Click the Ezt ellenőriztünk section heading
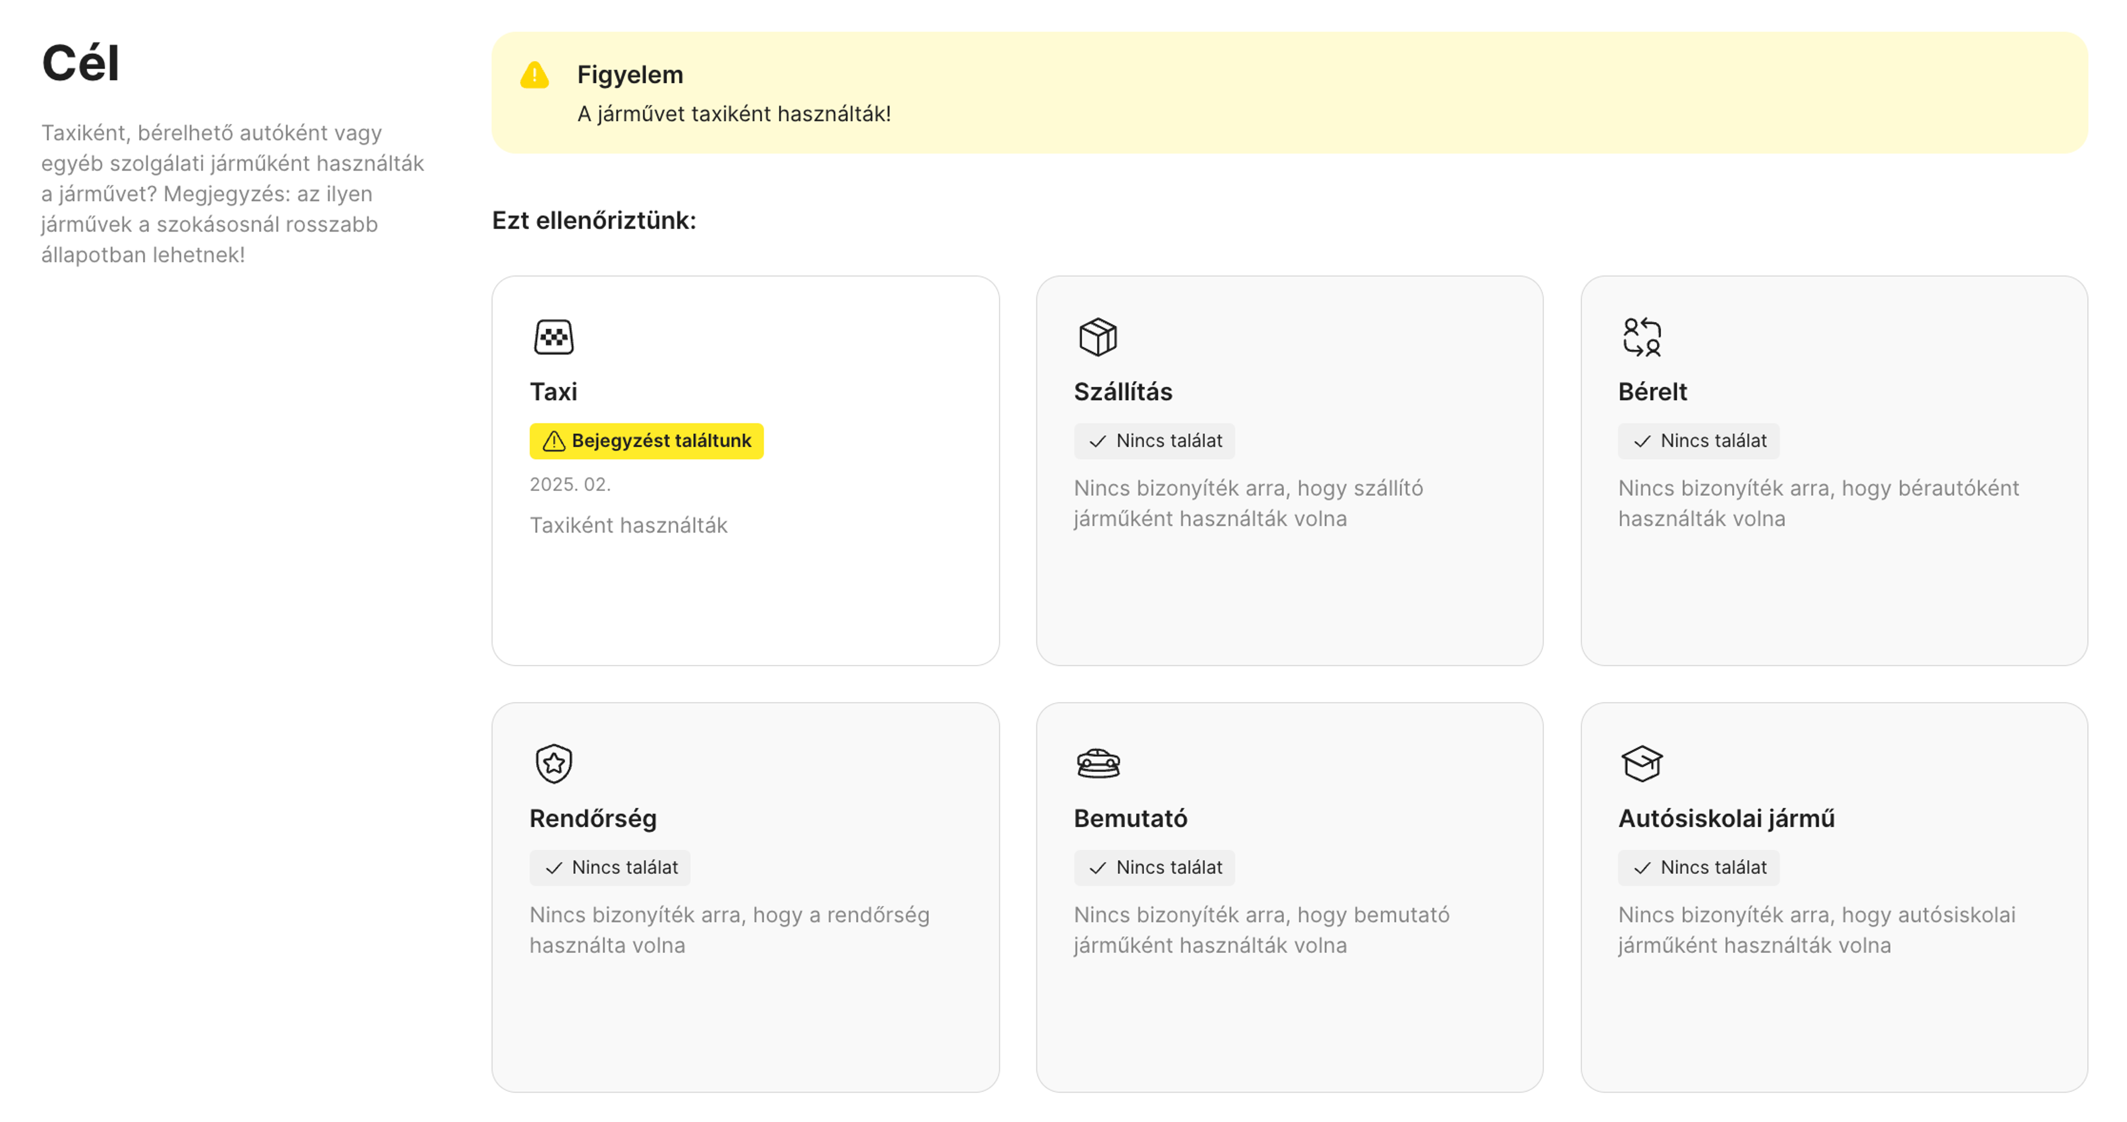Screen dimensions: 2127x1122 click(594, 221)
